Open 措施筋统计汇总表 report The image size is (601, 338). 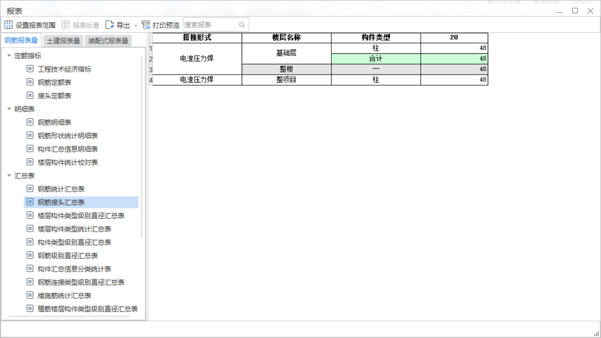(64, 296)
